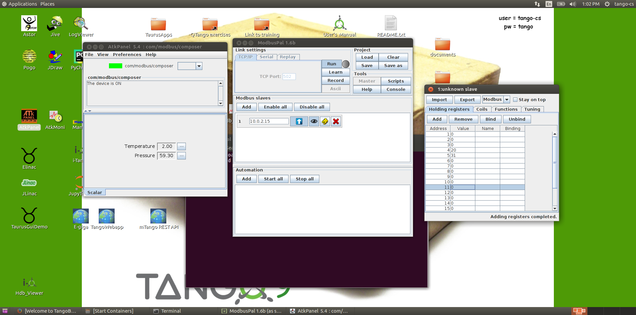Open the User's Manual icon

[340, 27]
